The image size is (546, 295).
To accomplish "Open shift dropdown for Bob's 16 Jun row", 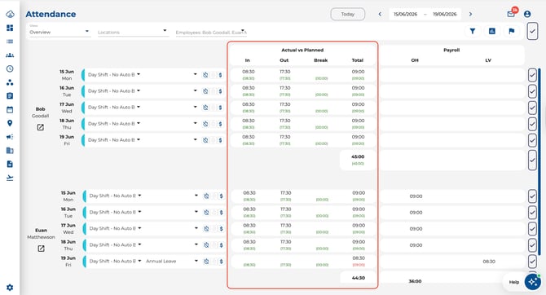I will [x=114, y=91].
